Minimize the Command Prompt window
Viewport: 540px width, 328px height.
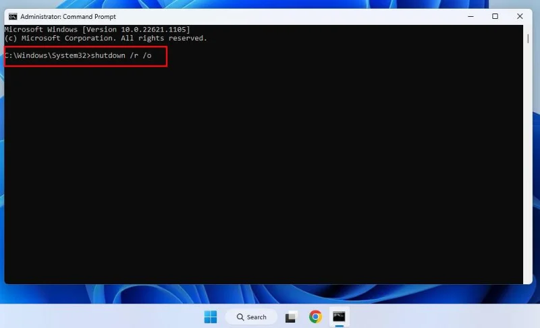point(470,16)
